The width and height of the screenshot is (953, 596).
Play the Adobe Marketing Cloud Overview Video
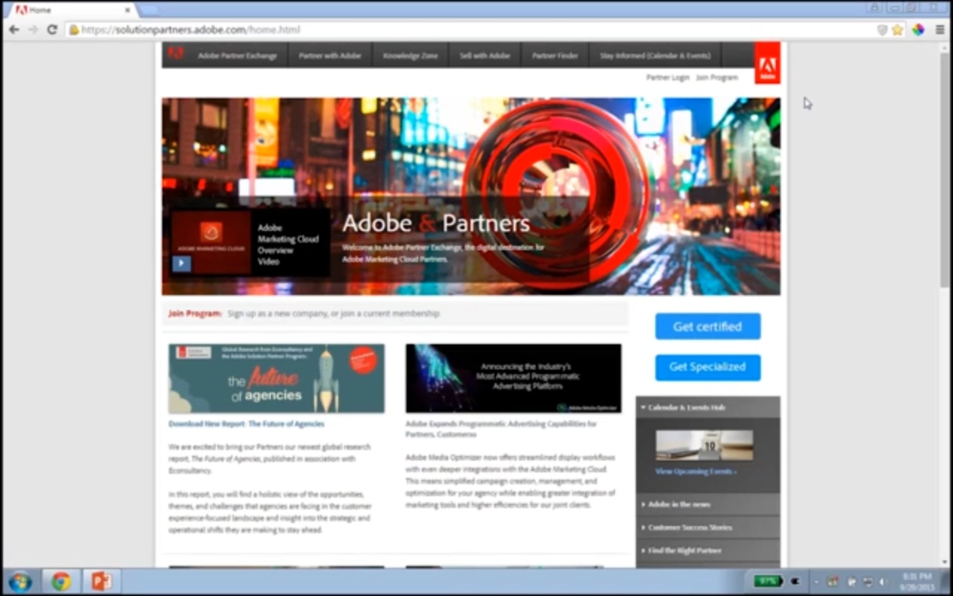[181, 263]
